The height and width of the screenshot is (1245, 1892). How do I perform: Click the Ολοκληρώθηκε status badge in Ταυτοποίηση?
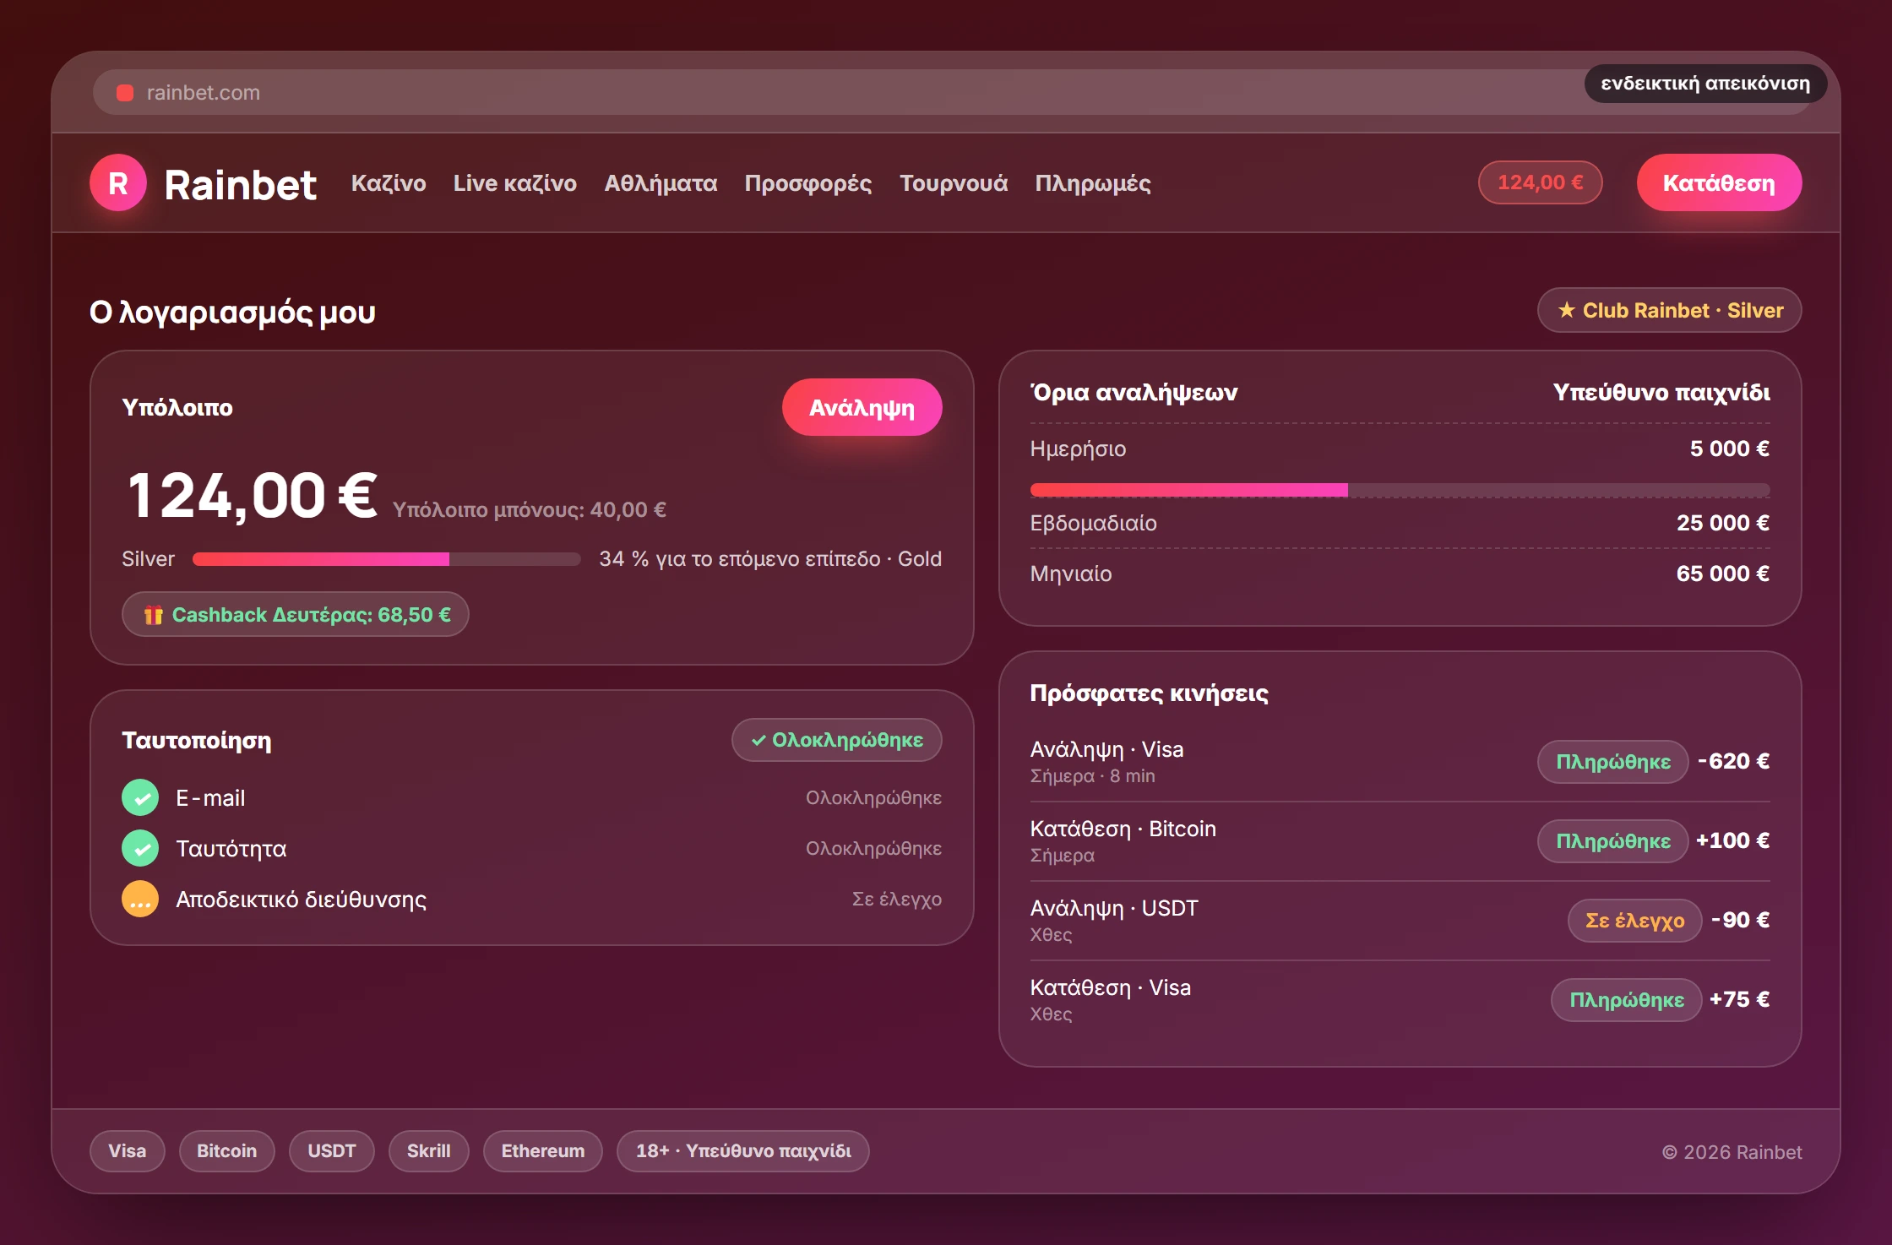tap(836, 740)
